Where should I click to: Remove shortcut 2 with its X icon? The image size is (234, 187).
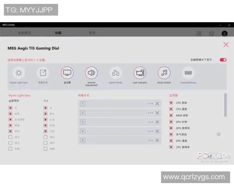[x=157, y=113]
